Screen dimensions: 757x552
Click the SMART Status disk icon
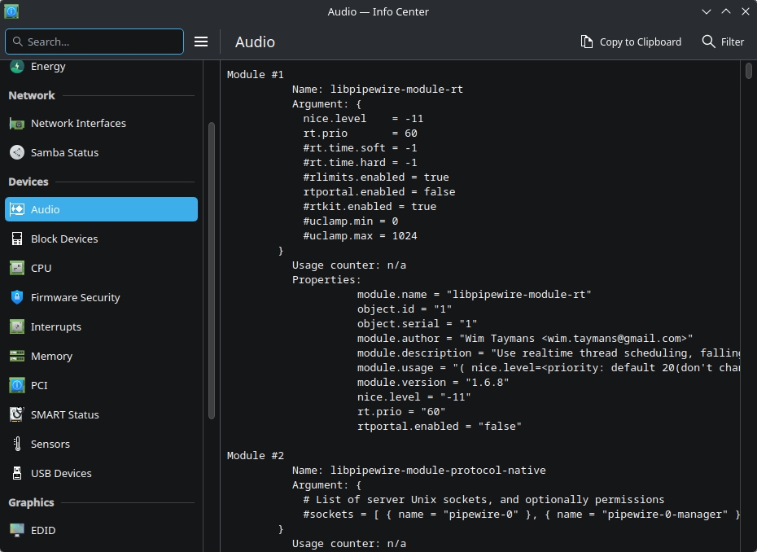point(17,414)
